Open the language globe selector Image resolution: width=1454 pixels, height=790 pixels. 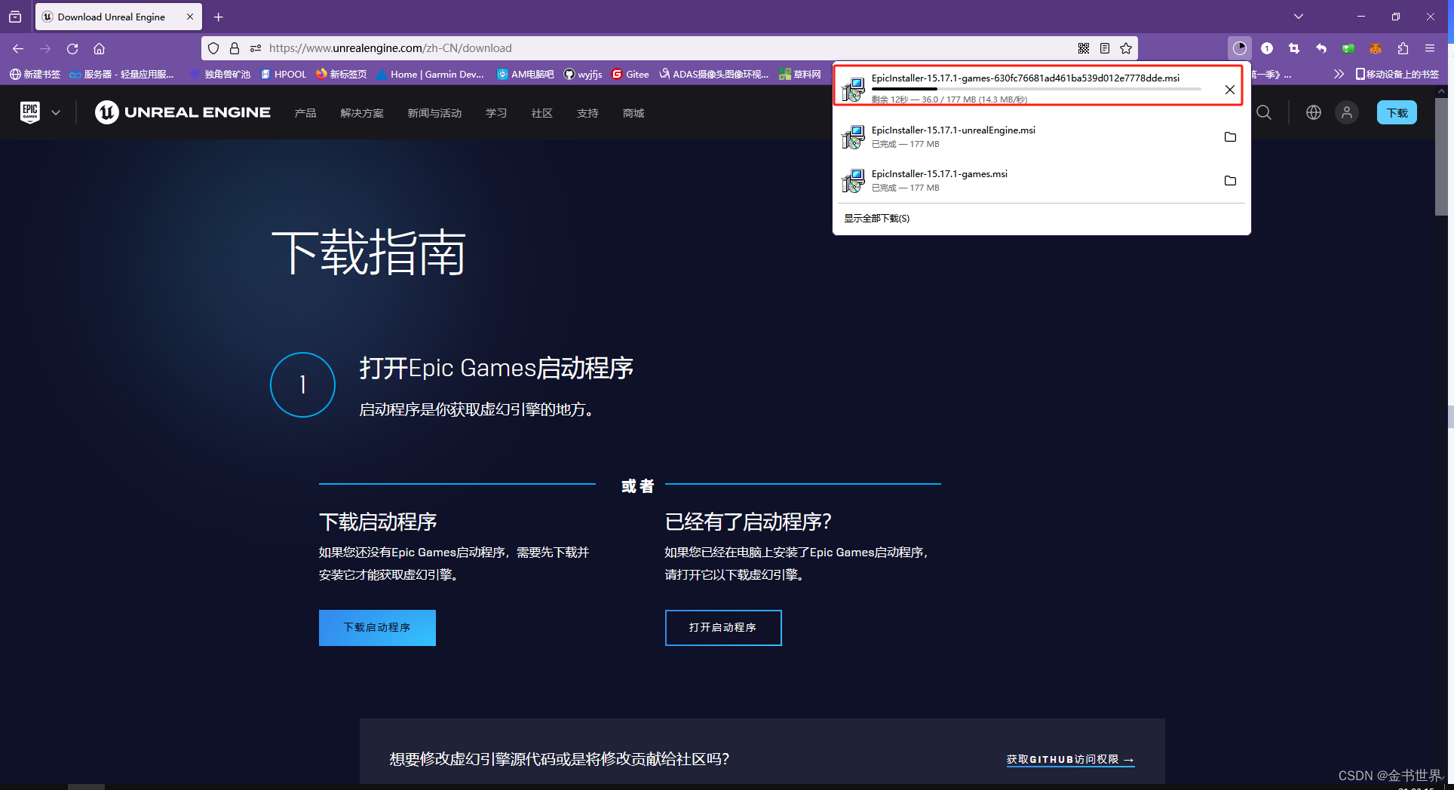pyautogui.click(x=1313, y=112)
